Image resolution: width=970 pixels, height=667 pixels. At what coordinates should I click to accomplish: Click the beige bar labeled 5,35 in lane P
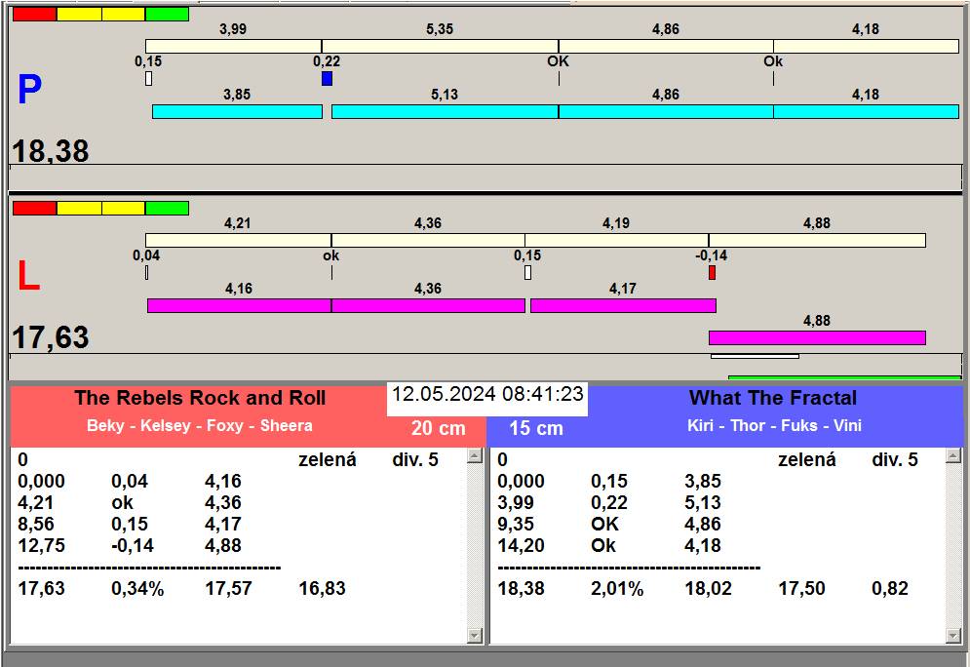[440, 46]
